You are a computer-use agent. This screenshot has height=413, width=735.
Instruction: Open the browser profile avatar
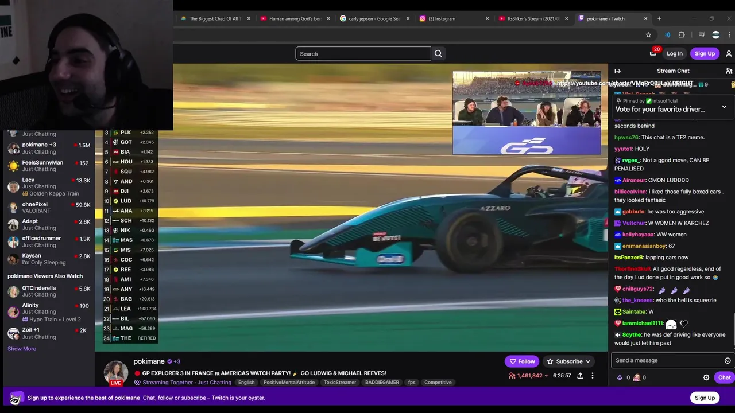[715, 34]
